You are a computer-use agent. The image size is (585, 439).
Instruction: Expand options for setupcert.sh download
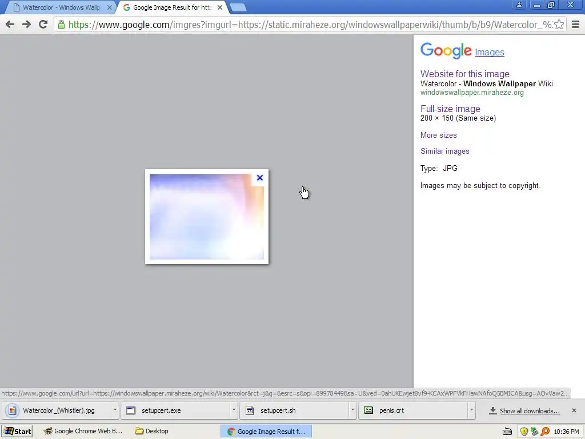(352, 410)
